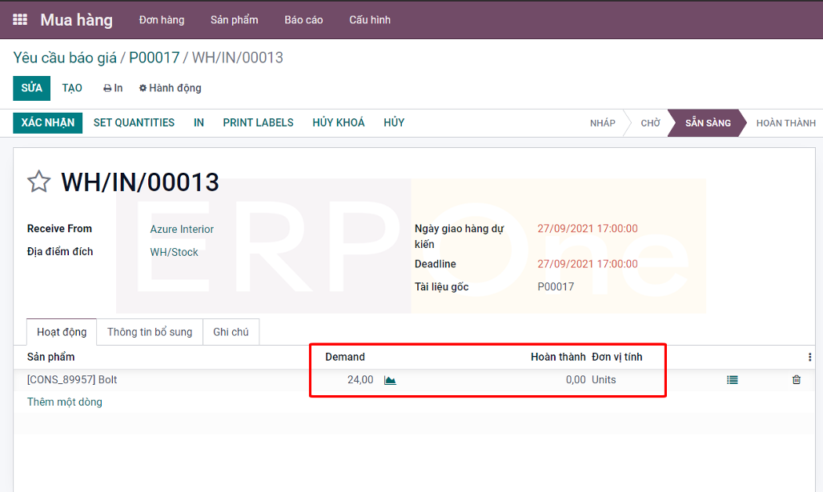Open the Cấu hình menu

[370, 20]
